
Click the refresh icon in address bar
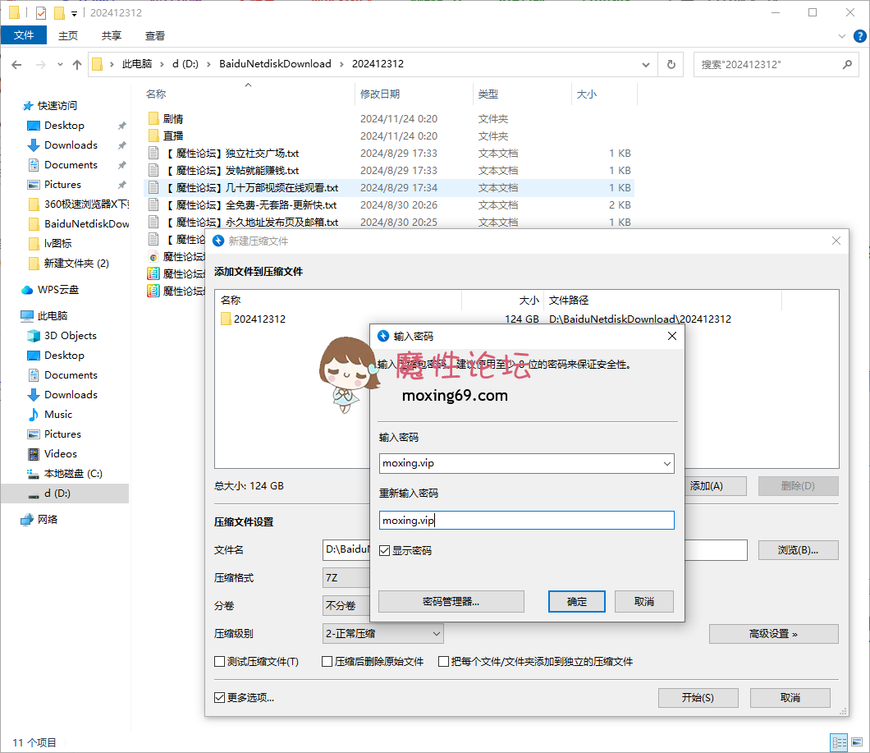(x=671, y=64)
